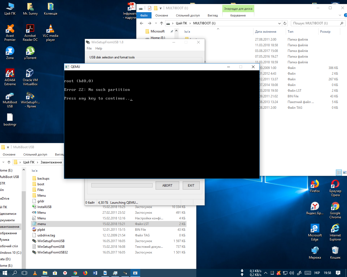This screenshot has width=347, height=277.
Task: Show hidden system tray icons
Action: point(266,273)
